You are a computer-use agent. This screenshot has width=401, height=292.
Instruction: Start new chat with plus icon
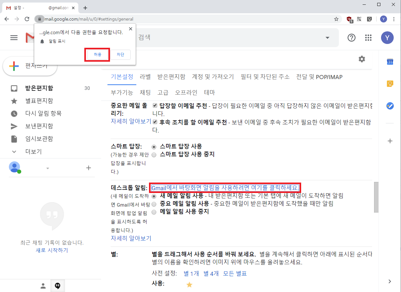pos(89,168)
